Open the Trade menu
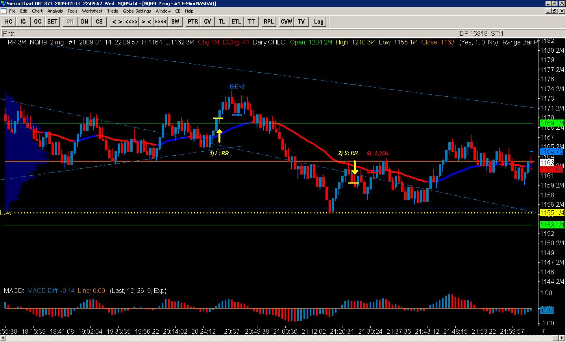 coord(113,11)
